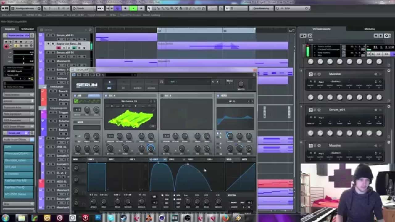Toggle the purple Cycle loop button

click(x=118, y=9)
